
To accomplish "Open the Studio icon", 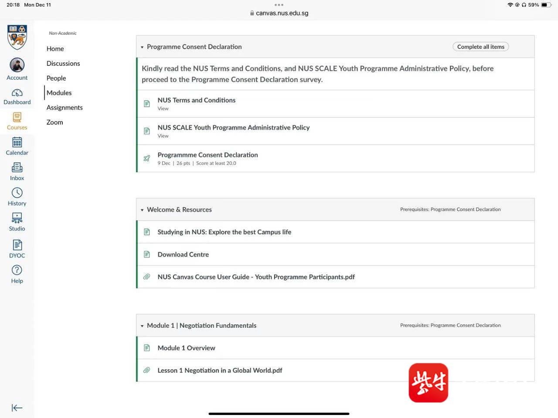I will pyautogui.click(x=17, y=218).
